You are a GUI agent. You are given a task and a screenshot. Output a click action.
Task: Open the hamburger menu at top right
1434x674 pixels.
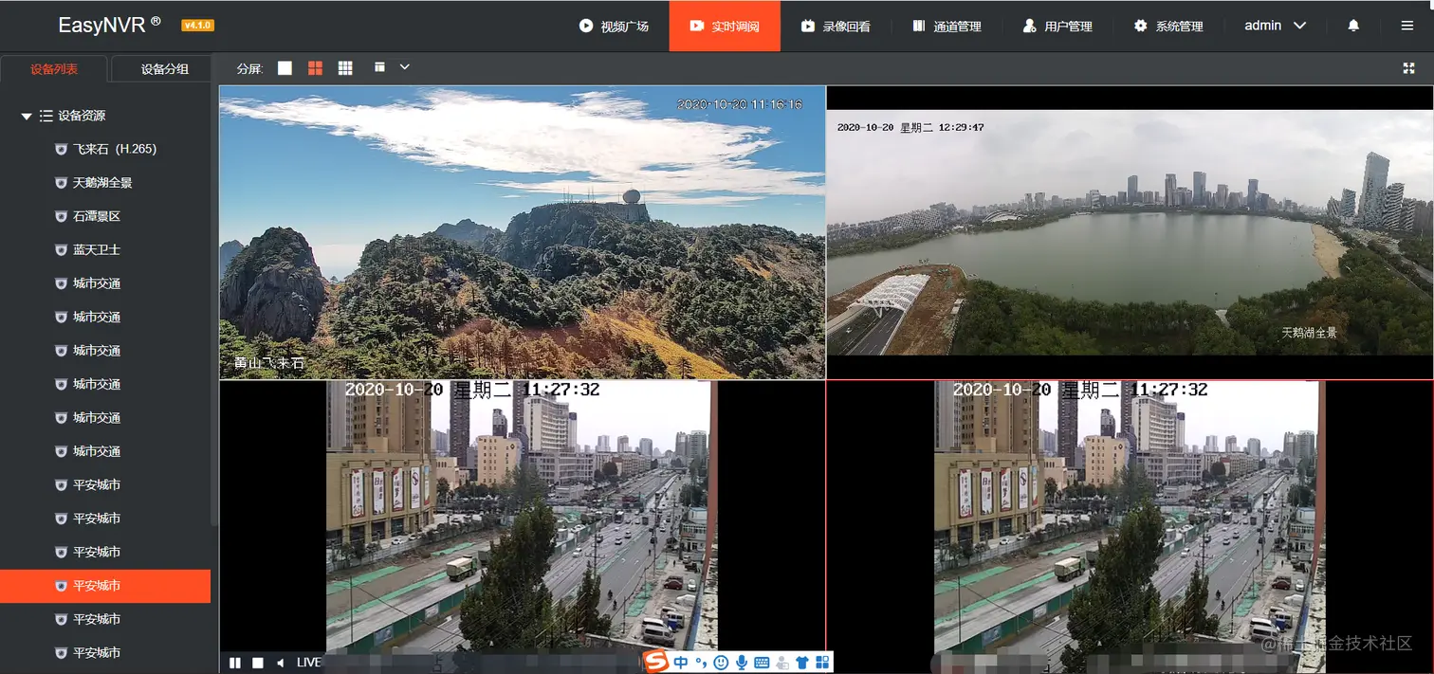pyautogui.click(x=1407, y=26)
